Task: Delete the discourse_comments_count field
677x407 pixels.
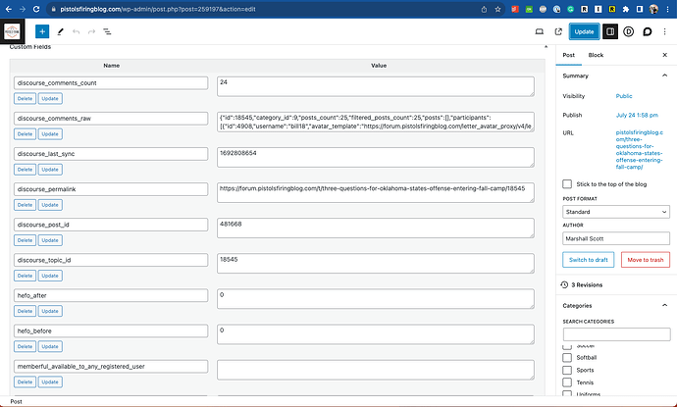Action: (x=26, y=98)
